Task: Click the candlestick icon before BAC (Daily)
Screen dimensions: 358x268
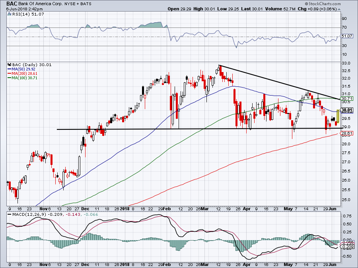Action: (10, 65)
